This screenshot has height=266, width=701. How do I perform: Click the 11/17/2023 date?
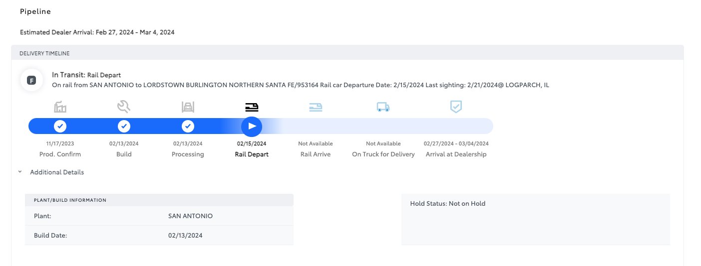point(60,143)
